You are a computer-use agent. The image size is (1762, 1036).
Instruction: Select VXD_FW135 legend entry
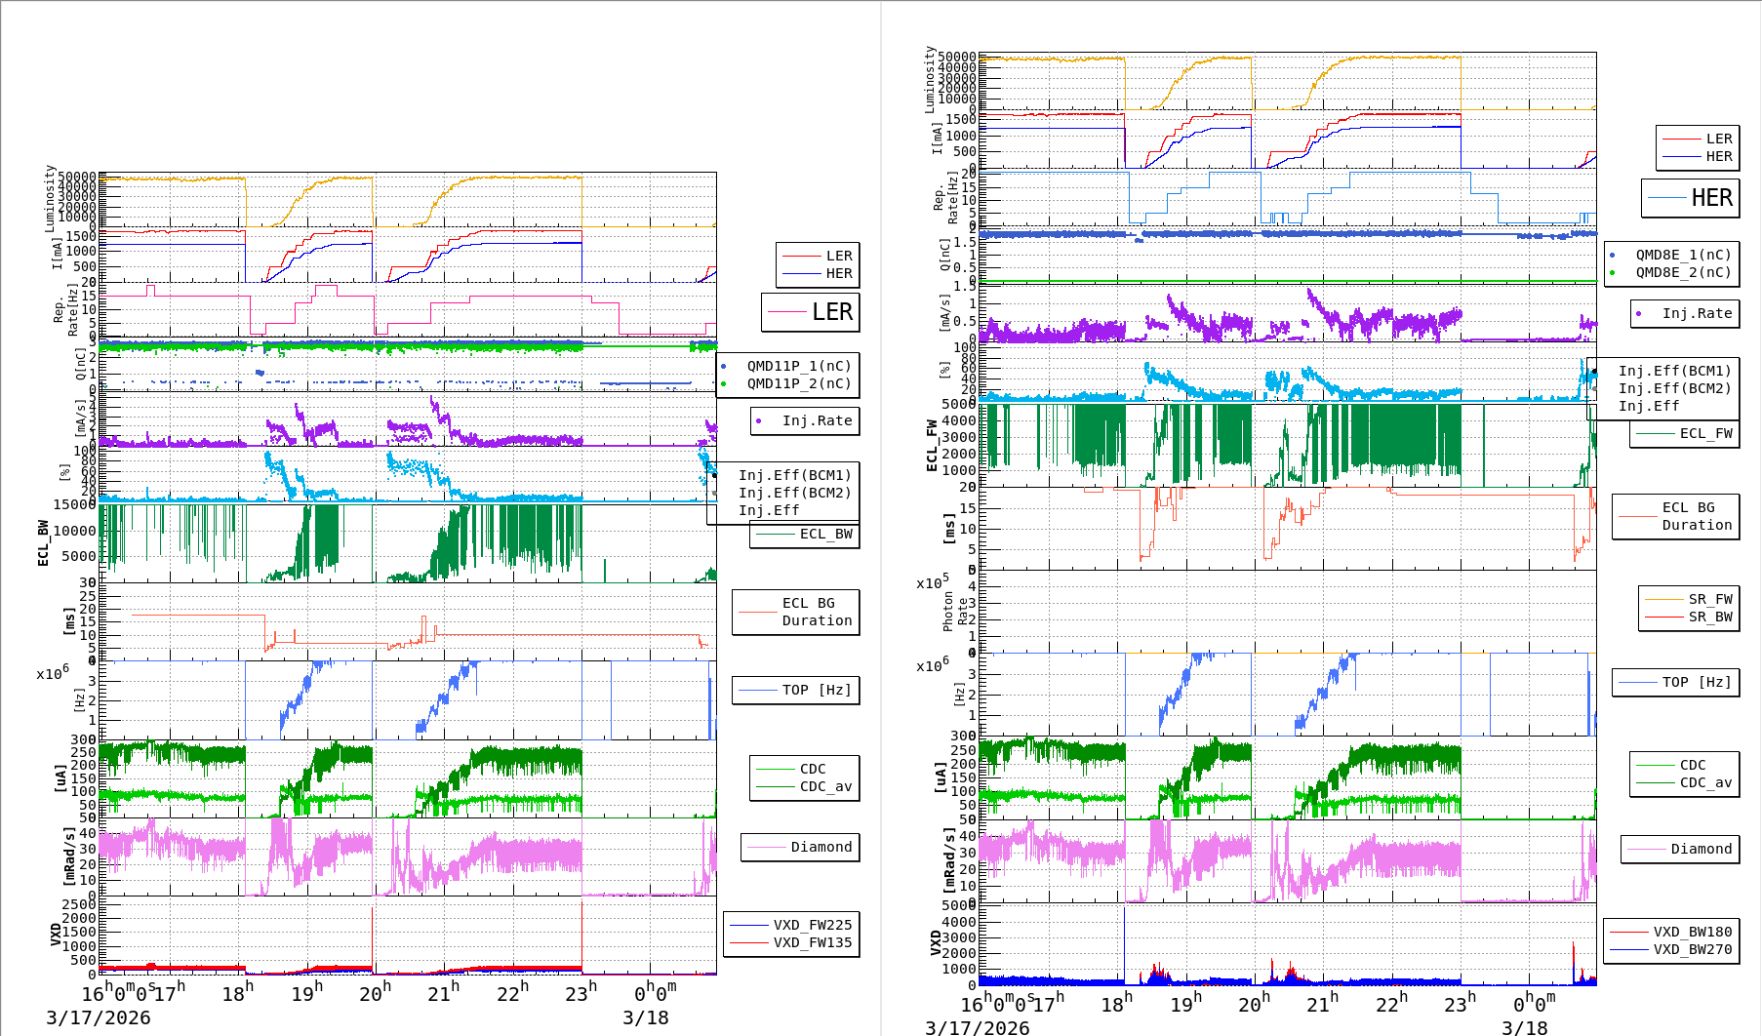coord(812,942)
